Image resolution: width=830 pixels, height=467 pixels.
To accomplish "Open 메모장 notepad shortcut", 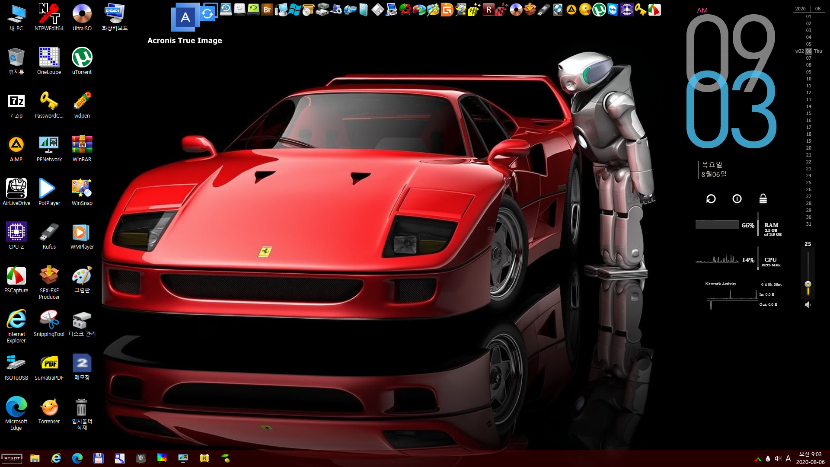I will 82,367.
